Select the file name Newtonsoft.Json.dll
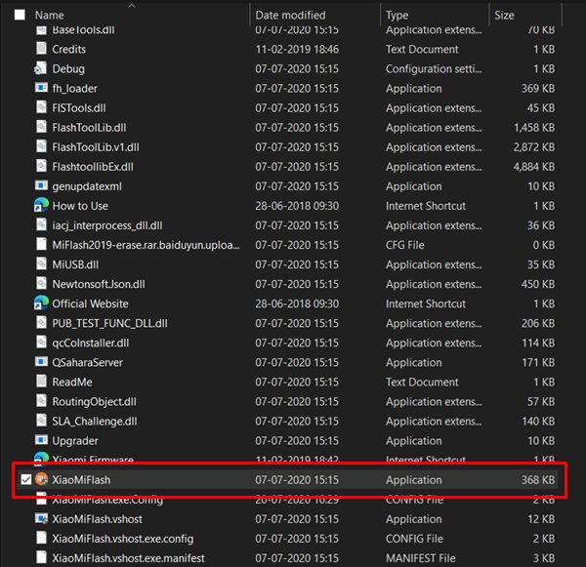Screen dimensions: 586x567 coord(99,284)
